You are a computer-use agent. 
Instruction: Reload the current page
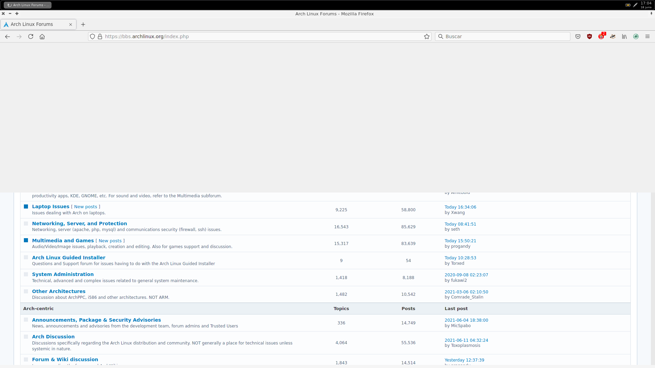(x=31, y=36)
